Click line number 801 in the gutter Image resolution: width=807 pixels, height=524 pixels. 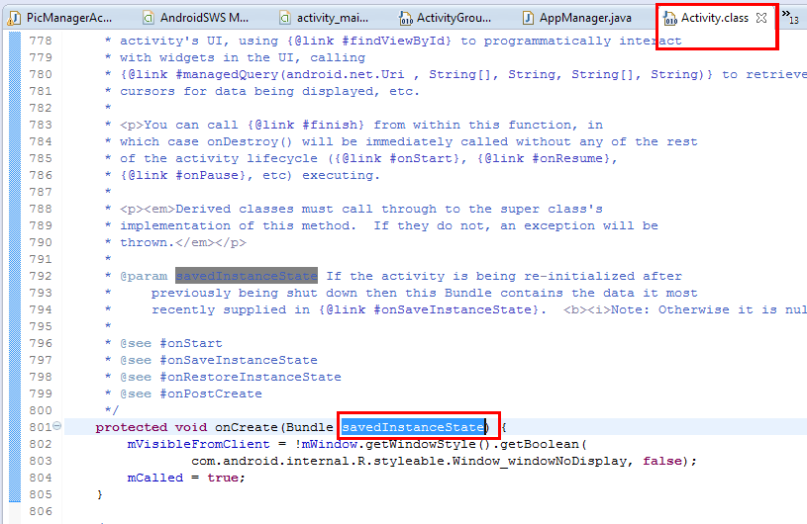click(x=41, y=427)
